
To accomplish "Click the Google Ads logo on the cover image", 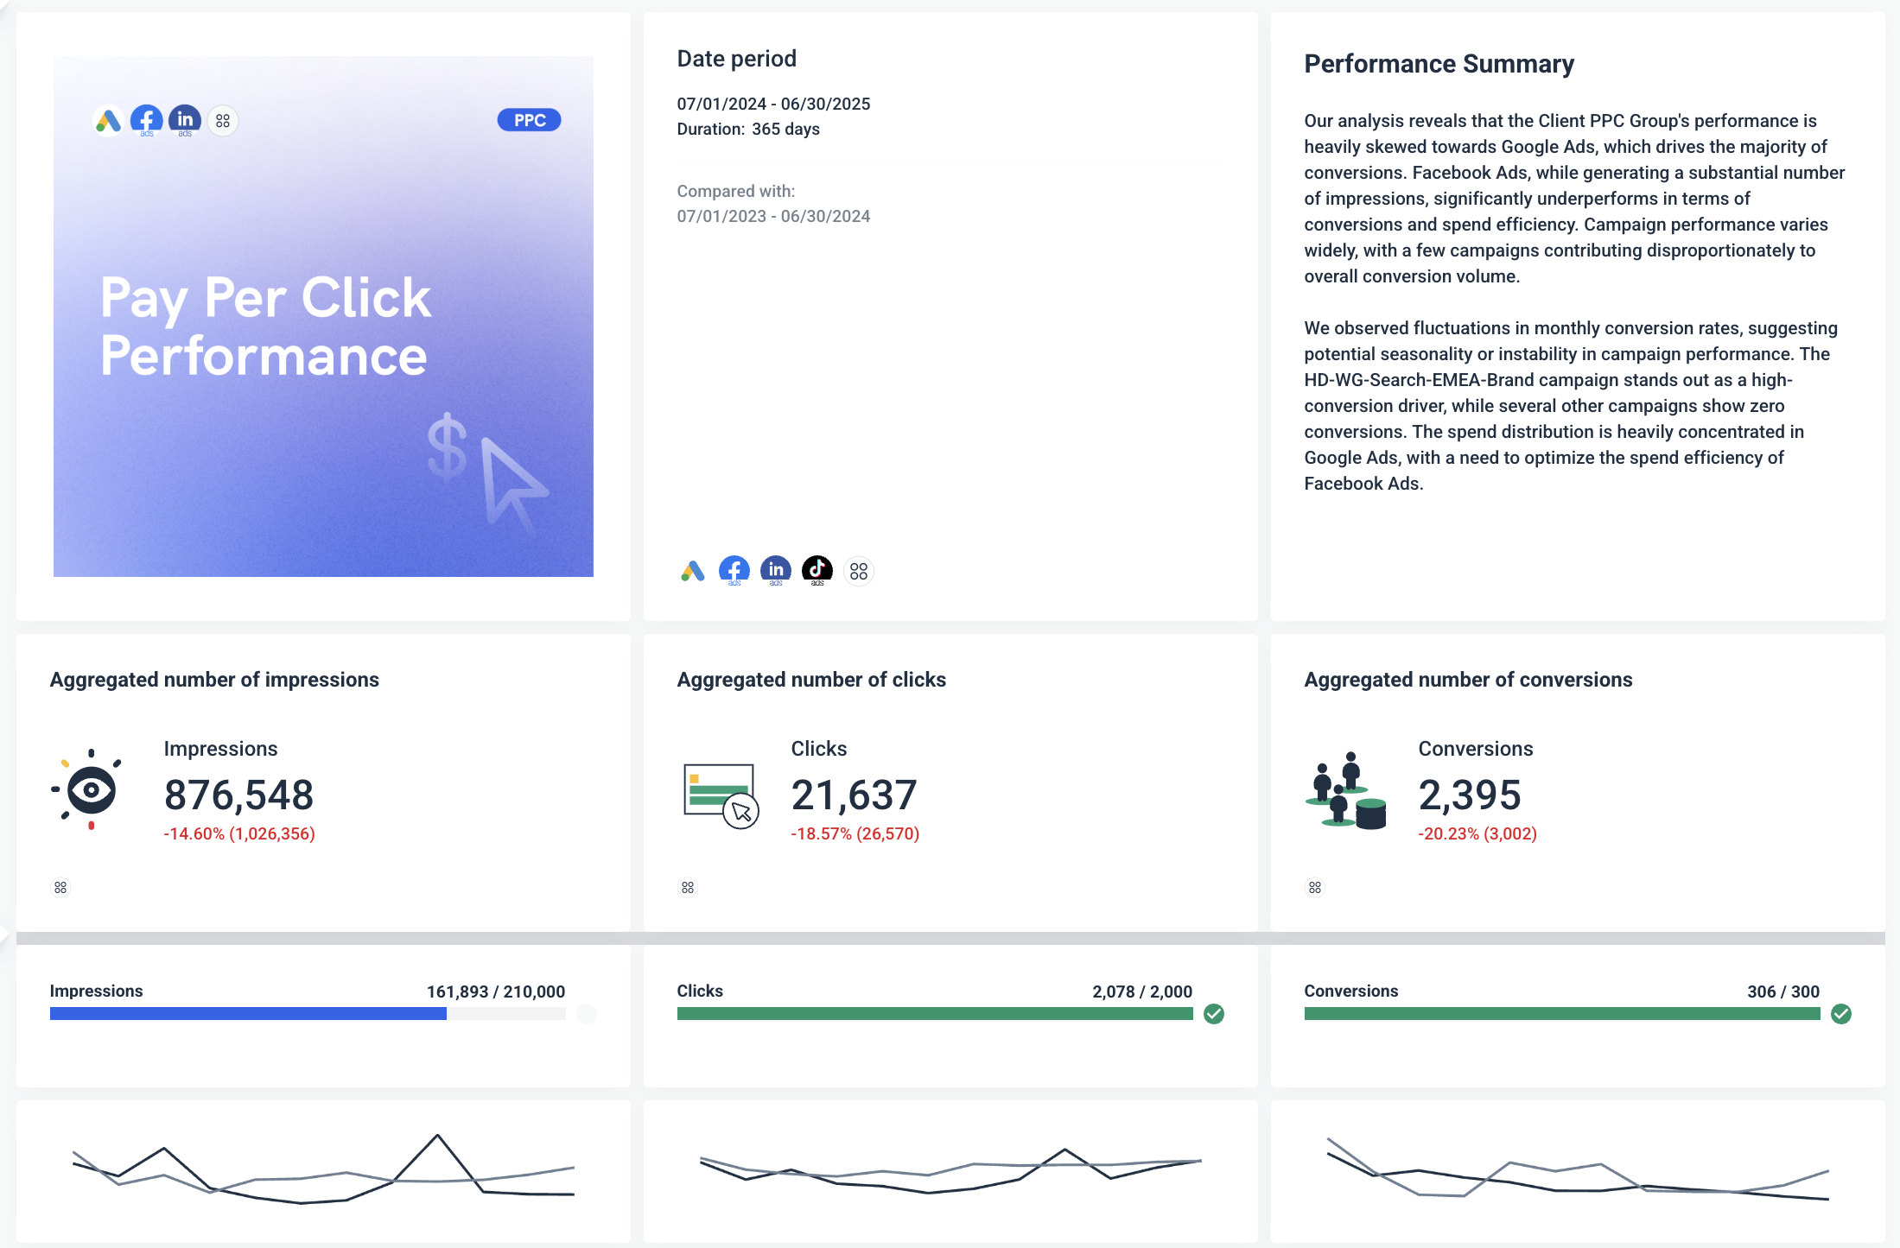I will (x=108, y=120).
